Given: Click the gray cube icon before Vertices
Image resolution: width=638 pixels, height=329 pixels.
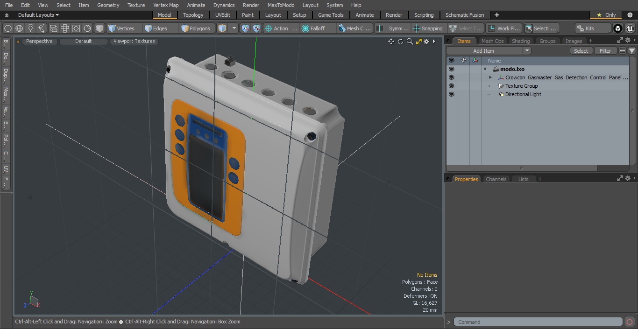Looking at the screenshot, I should coord(99,28).
